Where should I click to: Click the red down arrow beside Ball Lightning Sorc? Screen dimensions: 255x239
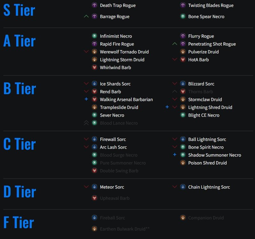(174, 139)
